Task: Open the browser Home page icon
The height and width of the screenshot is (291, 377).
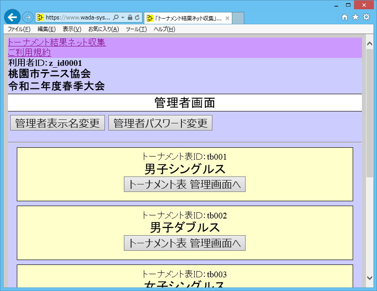Action: coord(345,17)
